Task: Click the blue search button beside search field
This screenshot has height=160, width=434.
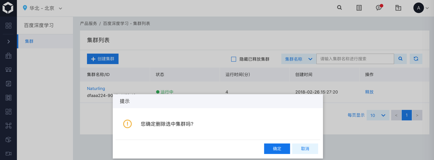Action: (x=400, y=59)
